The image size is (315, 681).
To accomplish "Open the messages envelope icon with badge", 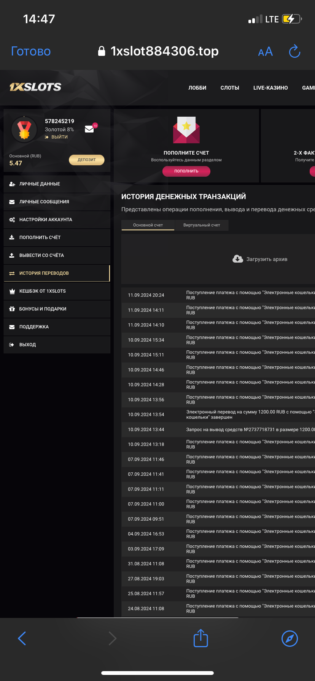I will click(89, 129).
